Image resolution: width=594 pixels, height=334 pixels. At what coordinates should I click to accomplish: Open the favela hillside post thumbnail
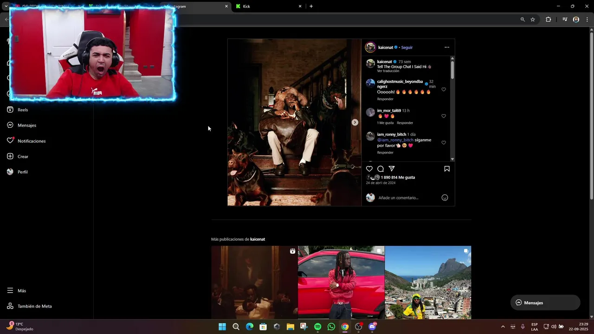coord(428,283)
